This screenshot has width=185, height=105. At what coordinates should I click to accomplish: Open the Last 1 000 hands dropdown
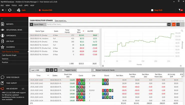point(37,70)
